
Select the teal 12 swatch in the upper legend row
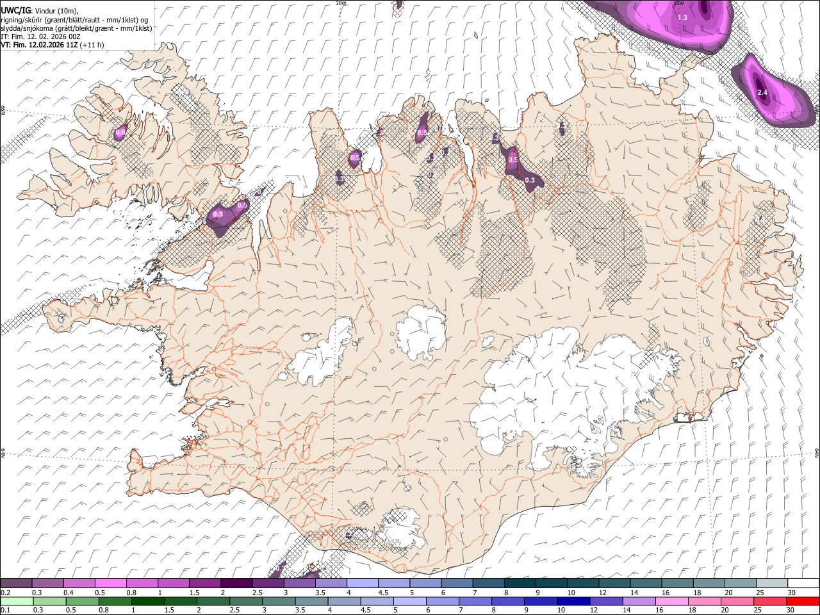coord(614,583)
